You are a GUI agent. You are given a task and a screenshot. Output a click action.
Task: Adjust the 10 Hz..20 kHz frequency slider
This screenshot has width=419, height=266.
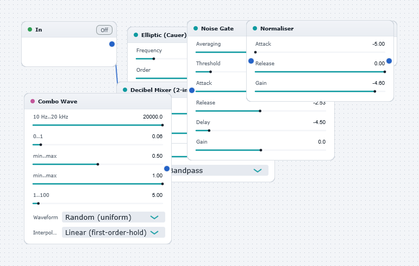pos(98,125)
